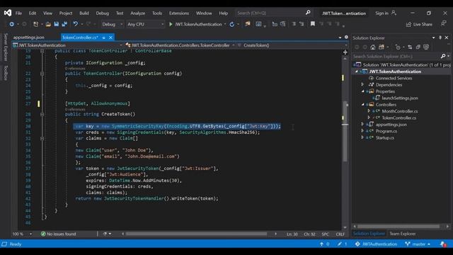453x255 pixels.
Task: Close the TokenController.cs tab
Action: pos(110,38)
